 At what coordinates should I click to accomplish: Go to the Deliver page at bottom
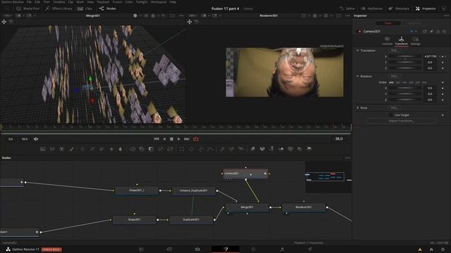pos(310,249)
